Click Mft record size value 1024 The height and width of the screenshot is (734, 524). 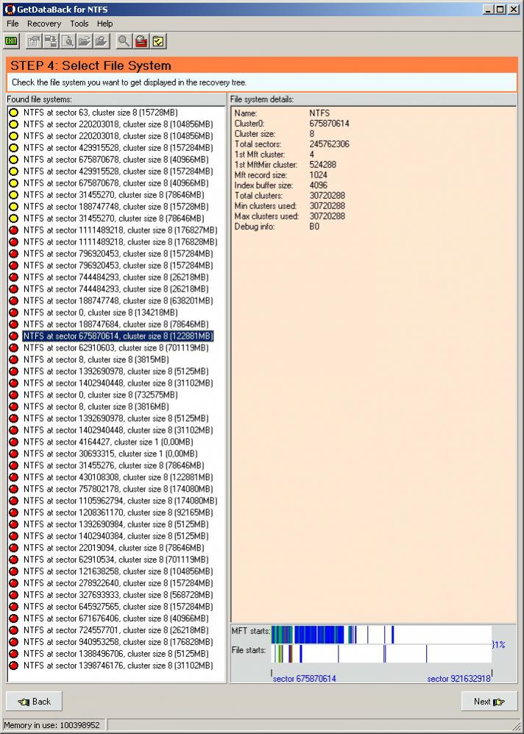[x=319, y=175]
